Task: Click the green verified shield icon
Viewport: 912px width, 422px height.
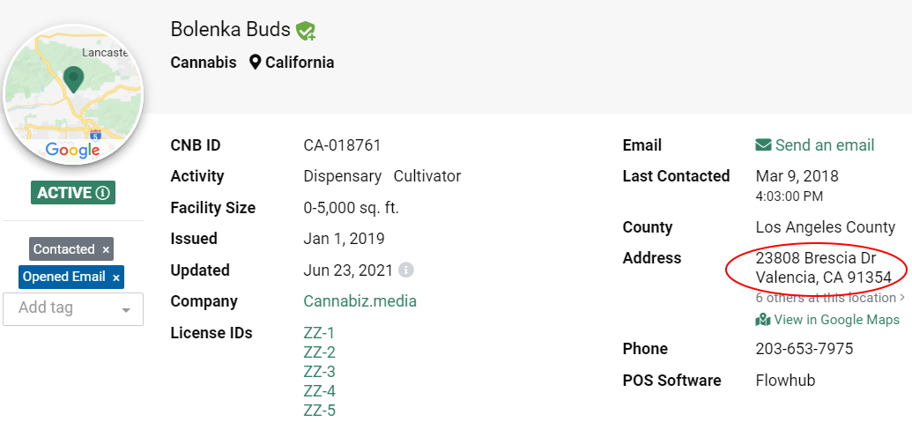Action: click(x=306, y=32)
